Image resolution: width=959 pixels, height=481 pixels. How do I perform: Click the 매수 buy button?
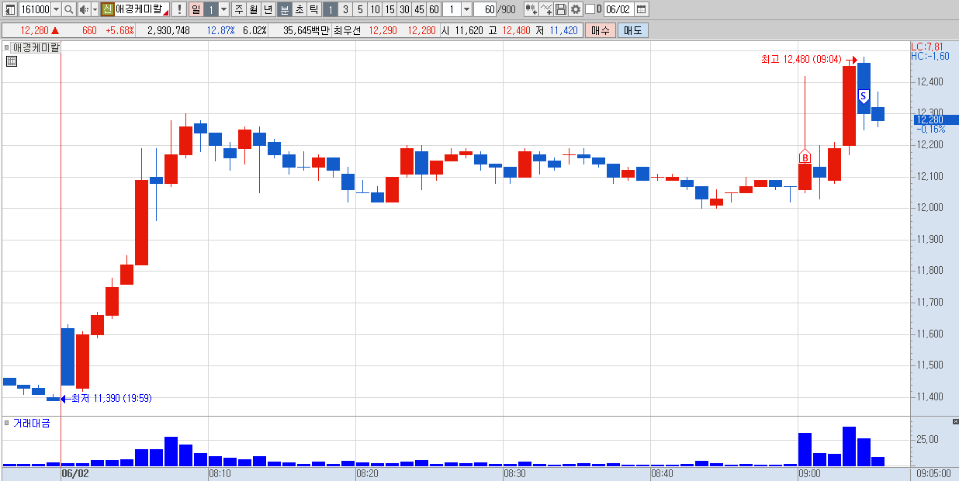[x=601, y=30]
